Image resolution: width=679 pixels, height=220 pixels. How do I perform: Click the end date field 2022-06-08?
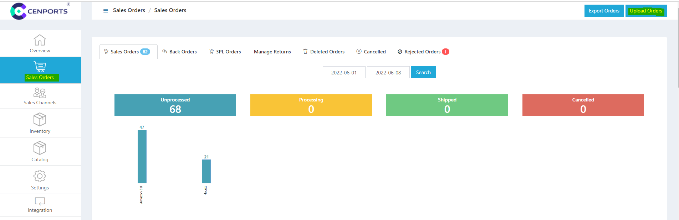tap(388, 73)
